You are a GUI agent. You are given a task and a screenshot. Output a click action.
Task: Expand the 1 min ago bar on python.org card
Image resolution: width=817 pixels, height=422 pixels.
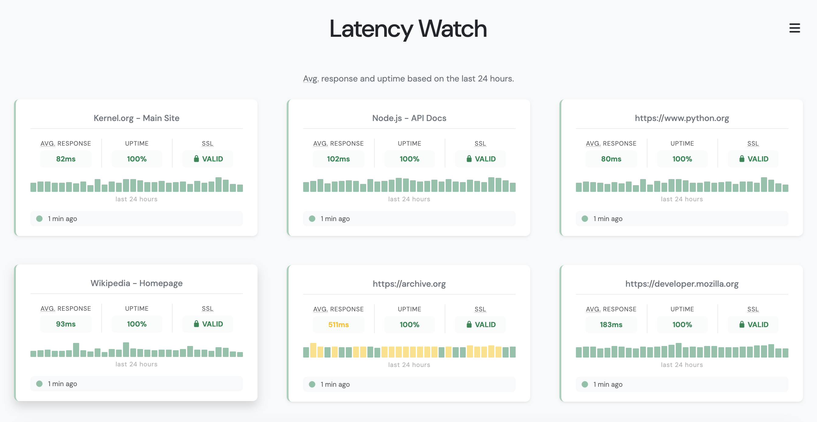coord(681,218)
